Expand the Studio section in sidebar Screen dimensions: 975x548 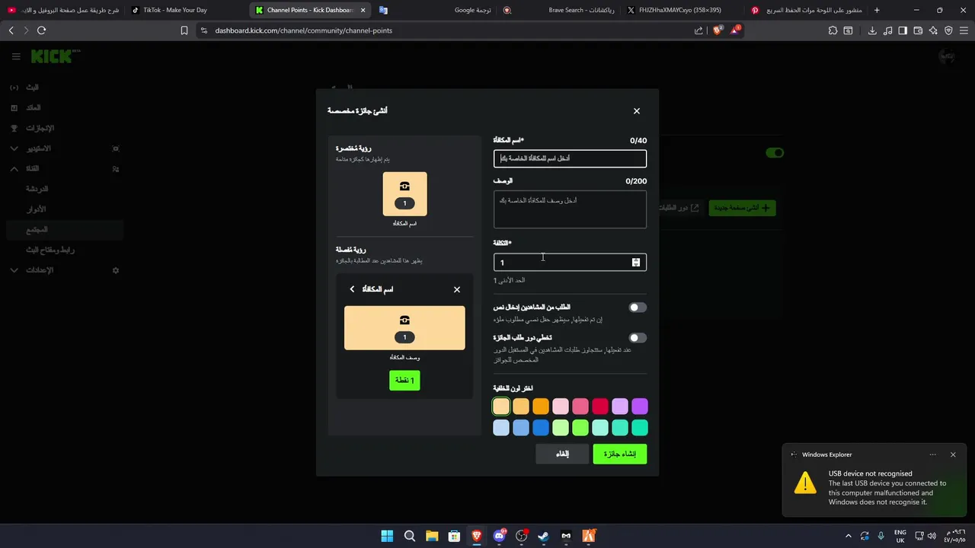(x=14, y=148)
